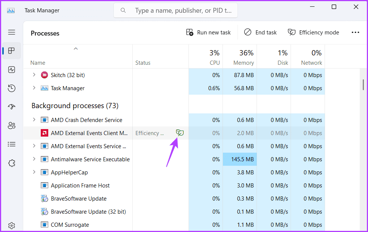Screen dimensions: 368x232
Task: Open App history in sidebar
Action: click(x=12, y=88)
